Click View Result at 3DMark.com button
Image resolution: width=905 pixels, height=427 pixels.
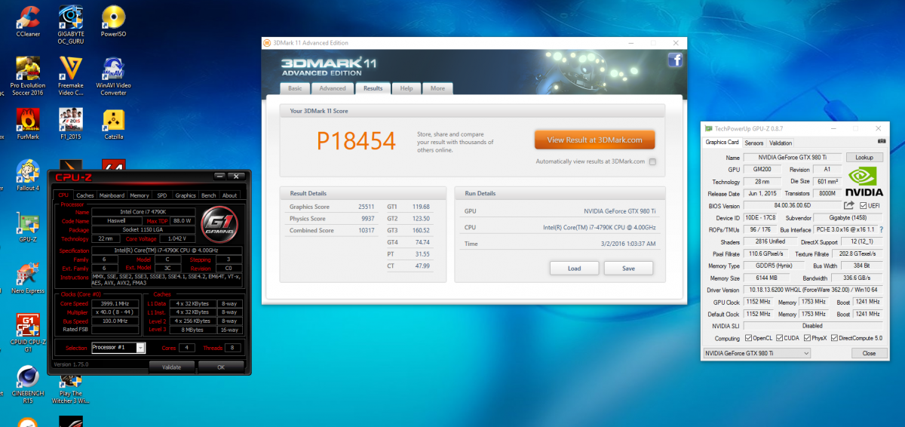[x=595, y=140]
